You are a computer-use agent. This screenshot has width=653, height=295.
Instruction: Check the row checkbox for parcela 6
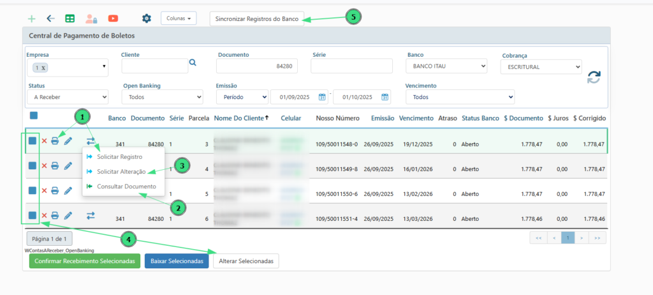[x=32, y=216]
